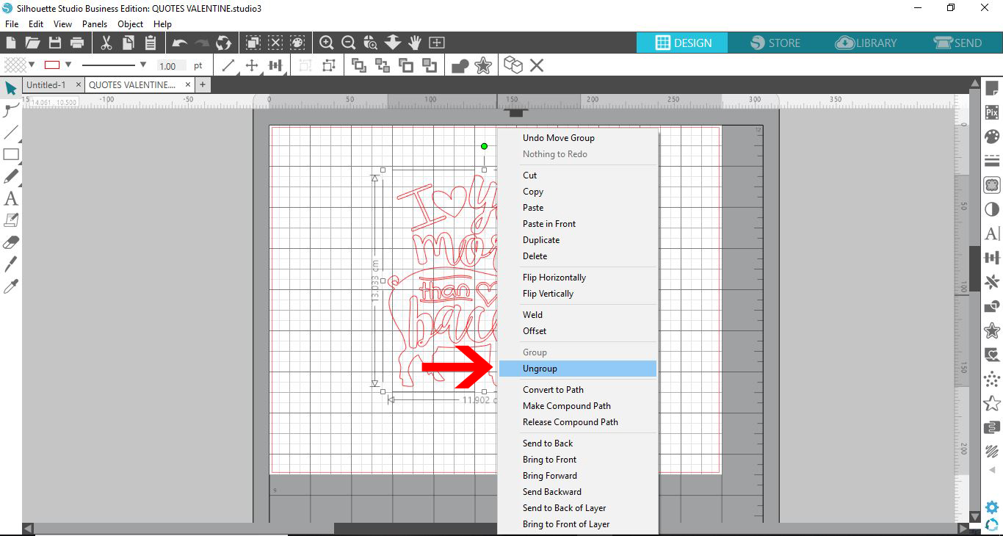Viewport: 1003px width, 536px height.
Task: Select the Knife tool
Action: 10,263
